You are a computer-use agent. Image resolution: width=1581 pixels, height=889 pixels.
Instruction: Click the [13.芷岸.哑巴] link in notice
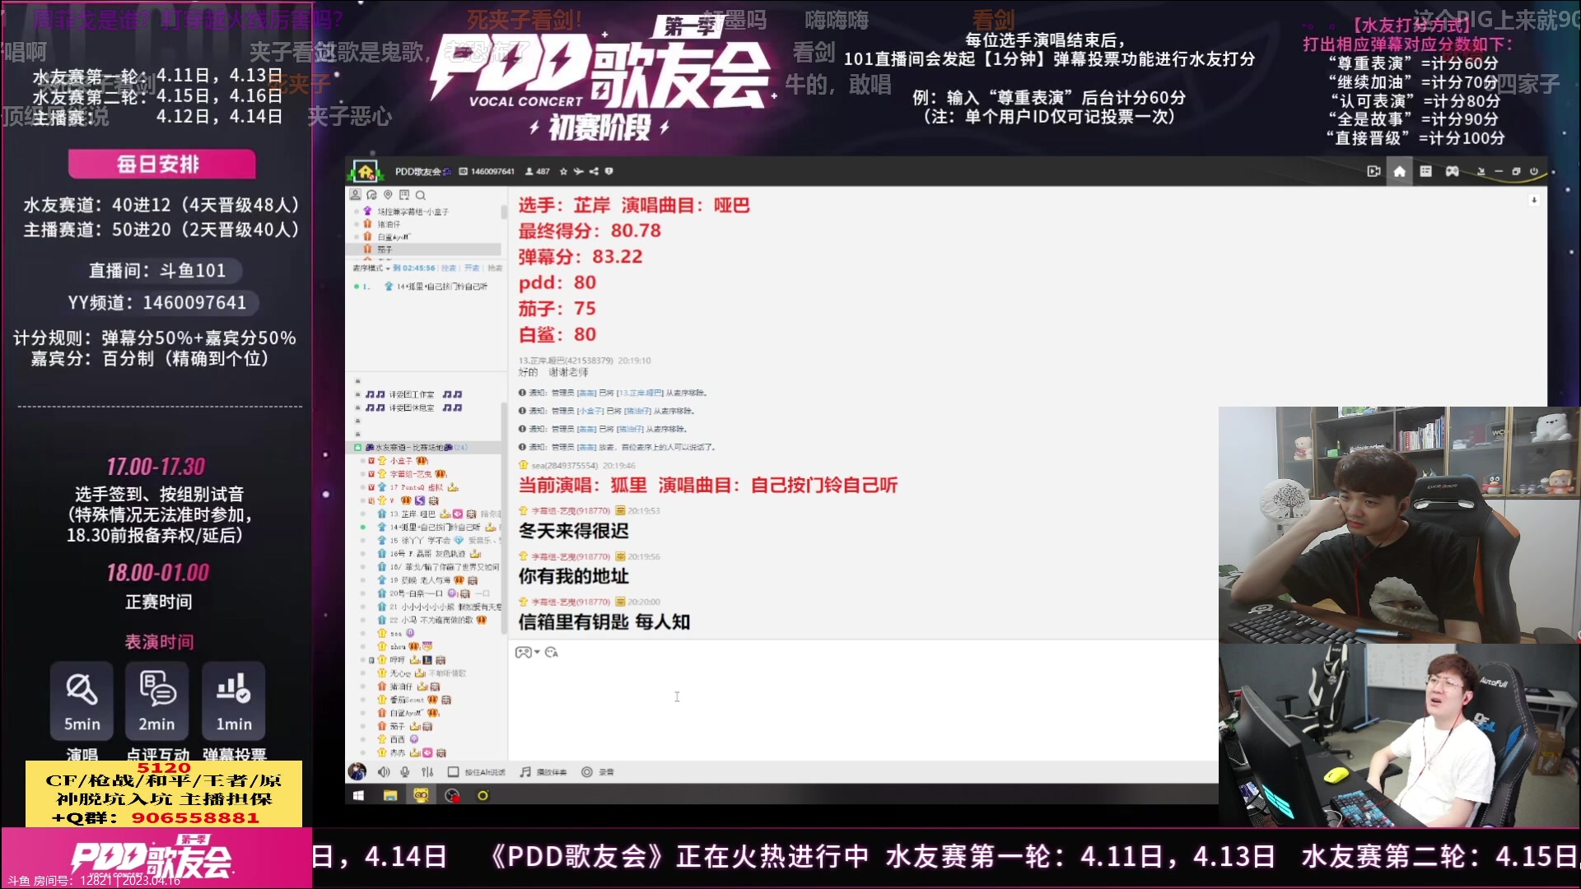[641, 393]
